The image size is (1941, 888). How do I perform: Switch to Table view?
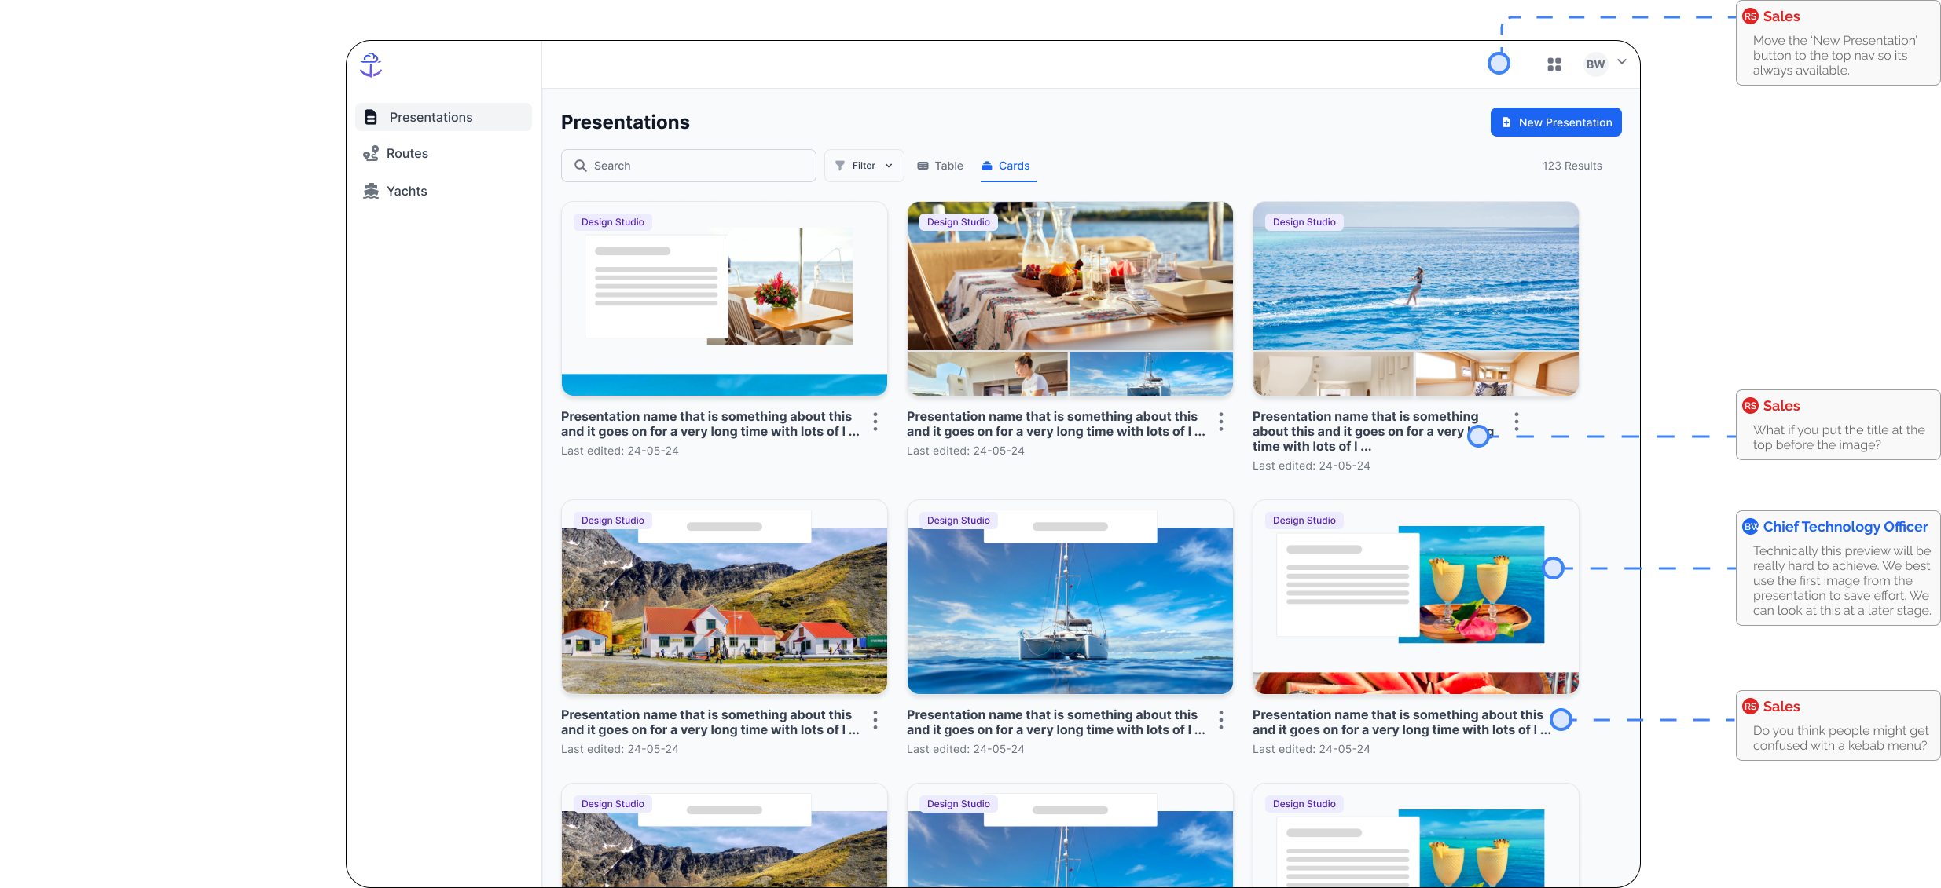coord(940,166)
